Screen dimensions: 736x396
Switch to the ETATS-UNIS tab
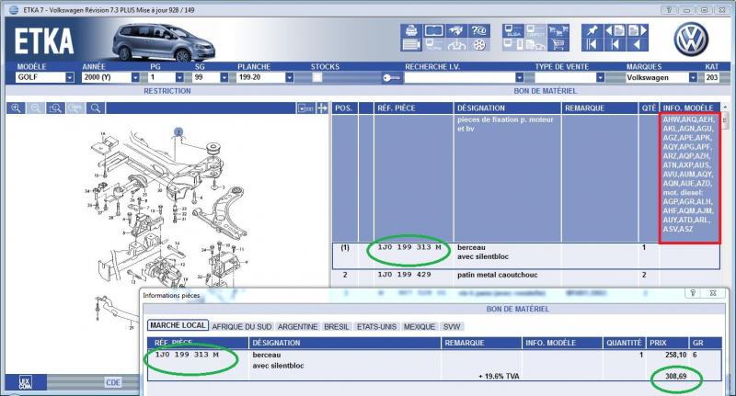pos(376,327)
